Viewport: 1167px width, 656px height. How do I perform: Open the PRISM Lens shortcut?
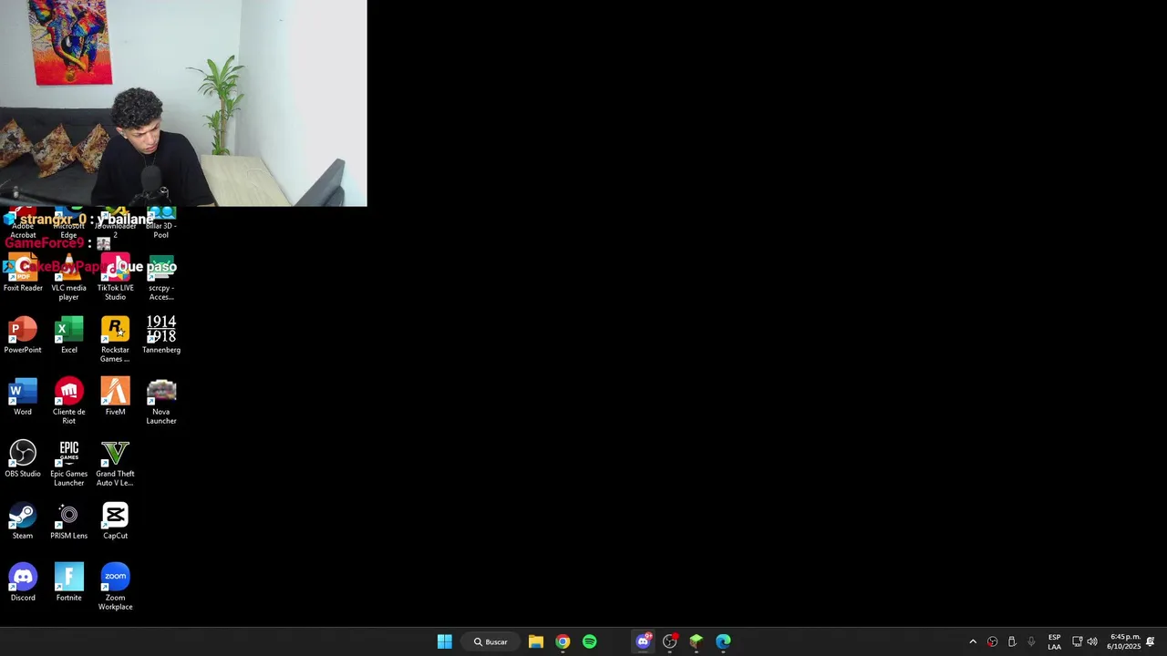pyautogui.click(x=68, y=521)
